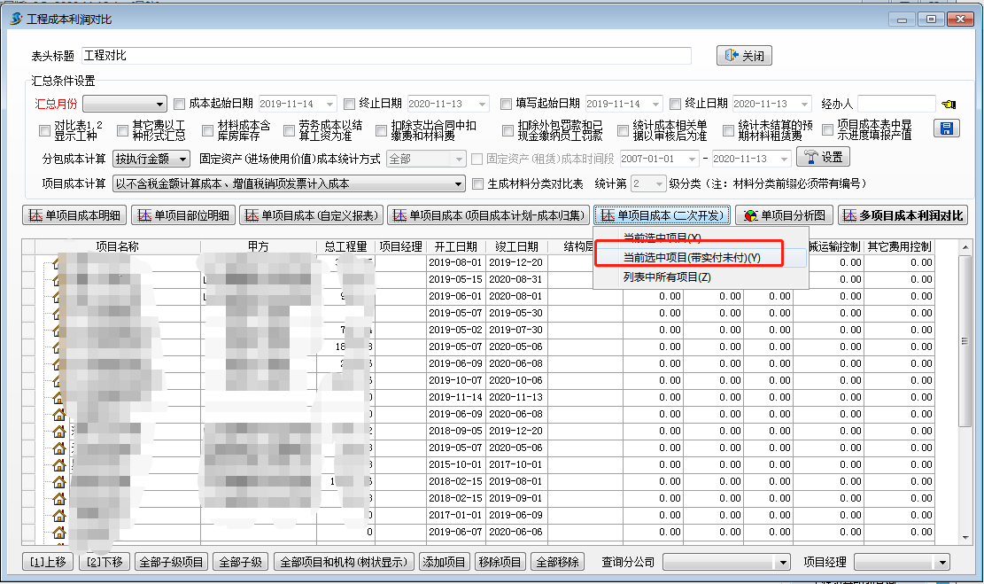The height and width of the screenshot is (584, 984).
Task: Open 单项目部位明细 report
Action: pos(183,215)
